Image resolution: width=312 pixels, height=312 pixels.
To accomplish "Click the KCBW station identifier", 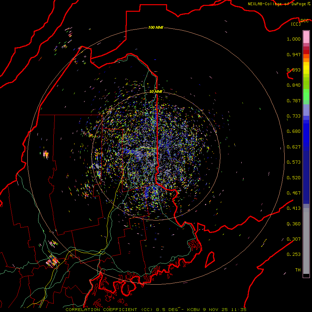I will coord(194,310).
